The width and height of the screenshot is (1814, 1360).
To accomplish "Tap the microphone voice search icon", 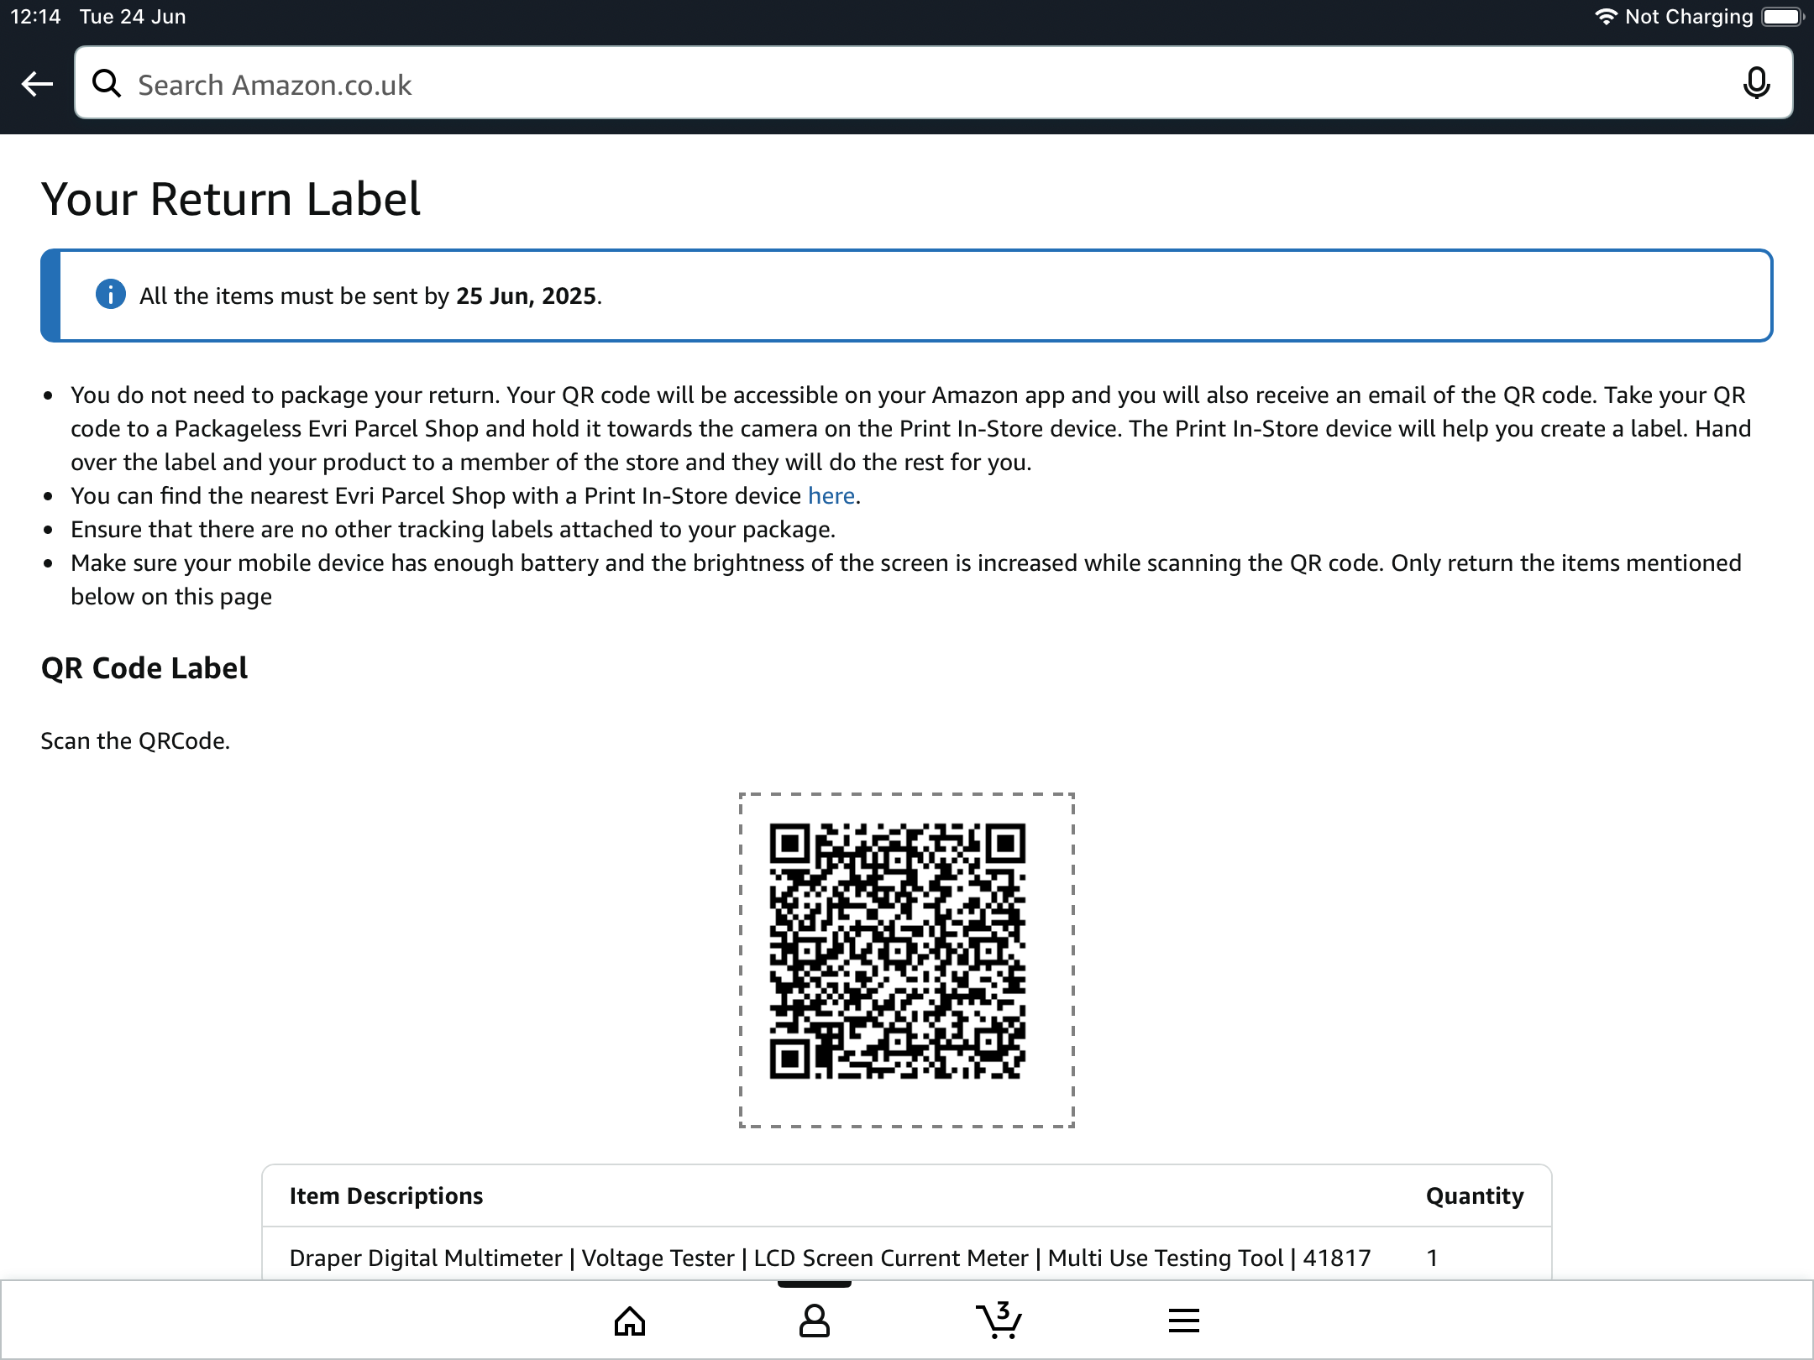I will pos(1756,83).
